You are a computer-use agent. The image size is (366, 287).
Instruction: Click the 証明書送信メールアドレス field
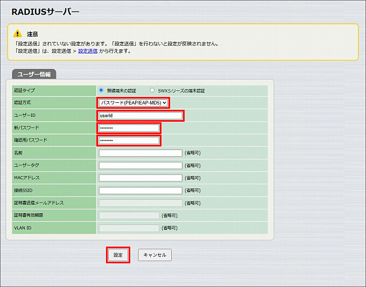click(x=140, y=203)
